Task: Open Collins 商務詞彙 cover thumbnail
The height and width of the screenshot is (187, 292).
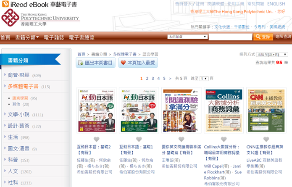Action: pyautogui.click(x=224, y=111)
